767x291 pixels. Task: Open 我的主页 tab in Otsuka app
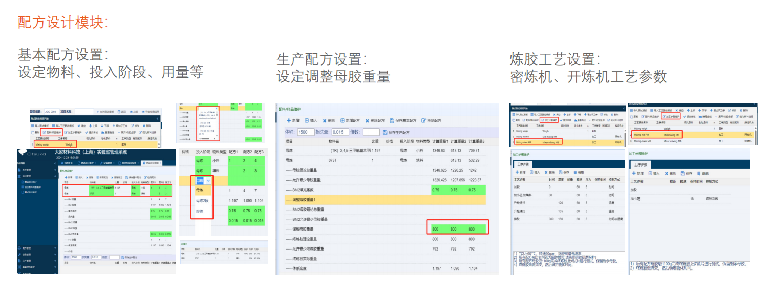point(67,163)
